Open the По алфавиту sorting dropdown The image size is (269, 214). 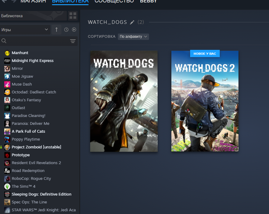click(x=133, y=37)
